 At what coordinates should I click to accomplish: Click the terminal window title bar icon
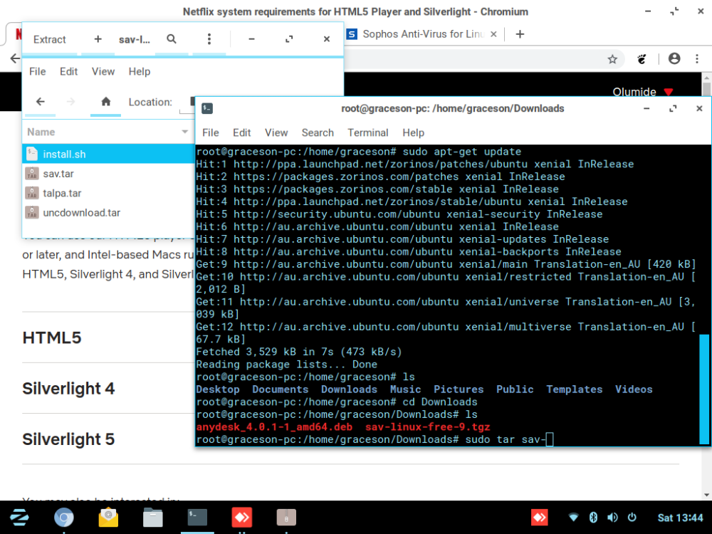pyautogui.click(x=207, y=108)
